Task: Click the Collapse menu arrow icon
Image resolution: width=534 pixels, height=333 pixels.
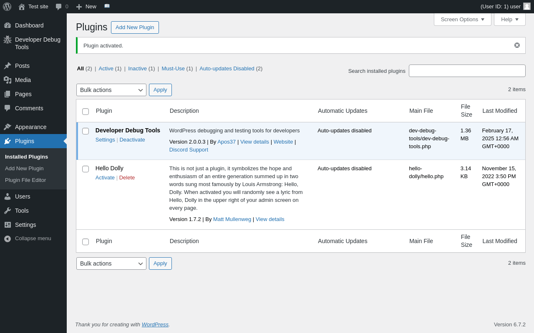Action: point(8,239)
